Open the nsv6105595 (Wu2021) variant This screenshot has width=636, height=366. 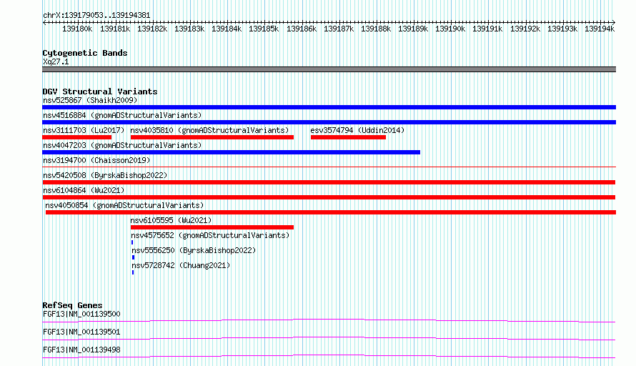click(171, 220)
